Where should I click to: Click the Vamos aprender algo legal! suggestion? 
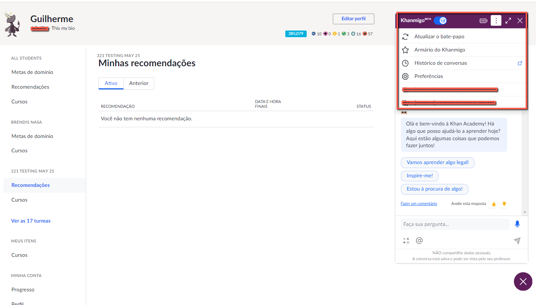click(x=437, y=162)
